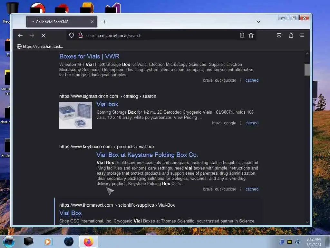
Task: Click the forward navigation arrow
Action: (32, 36)
